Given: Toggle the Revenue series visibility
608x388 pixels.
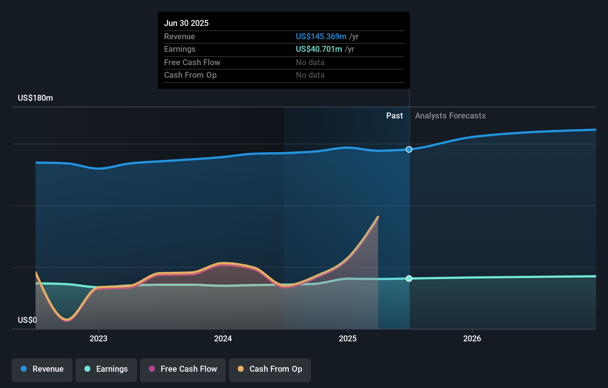Looking at the screenshot, I should pyautogui.click(x=42, y=369).
